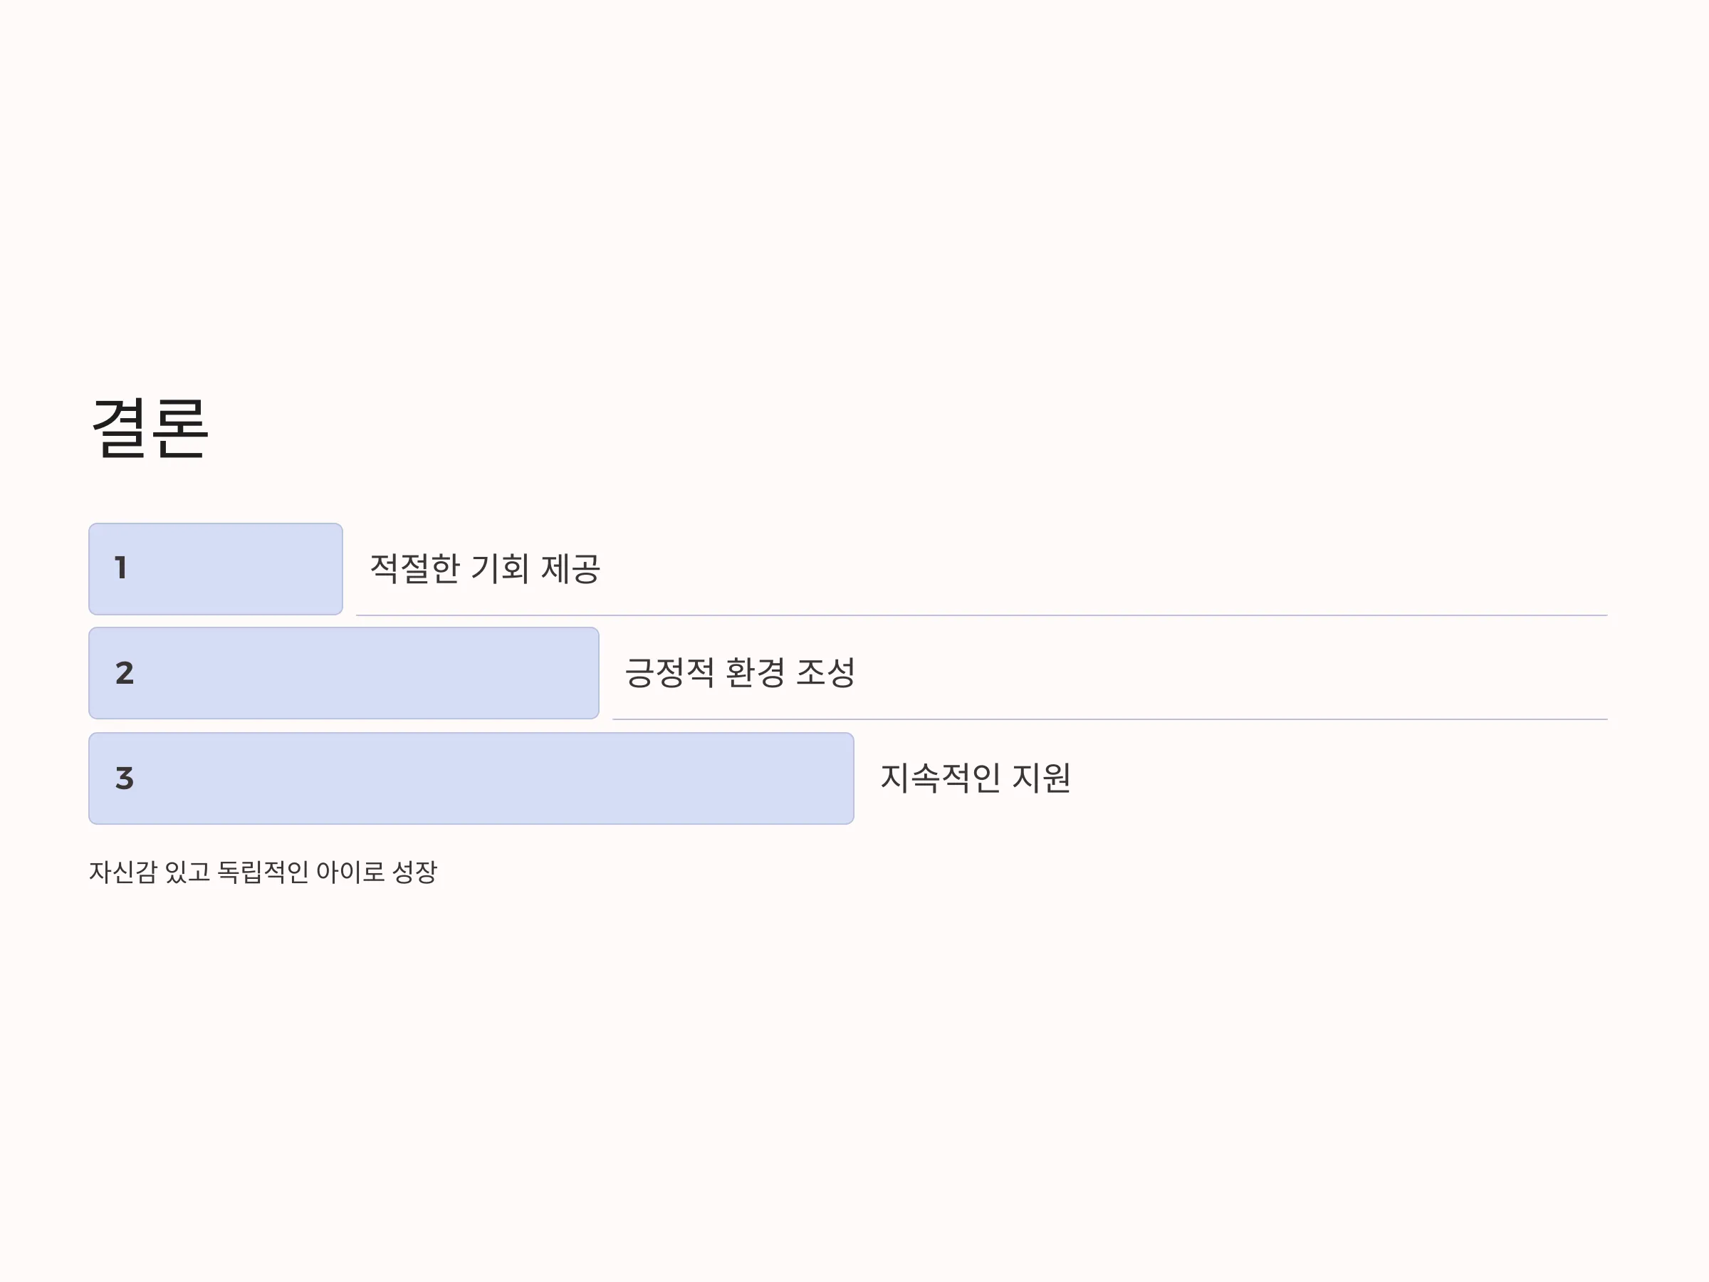Click the numeral 1 in the first bar
Image resolution: width=1709 pixels, height=1282 pixels.
pos(120,568)
